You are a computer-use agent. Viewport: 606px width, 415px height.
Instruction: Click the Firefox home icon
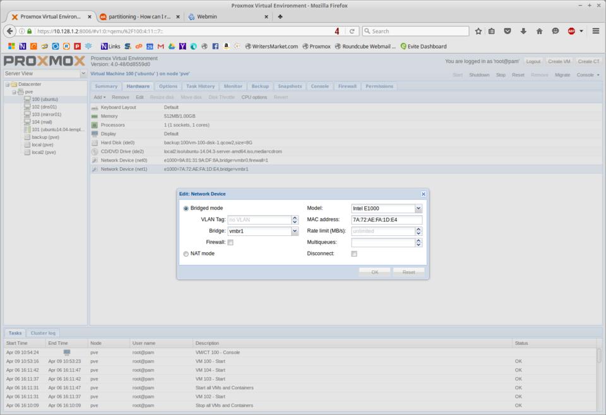point(539,31)
